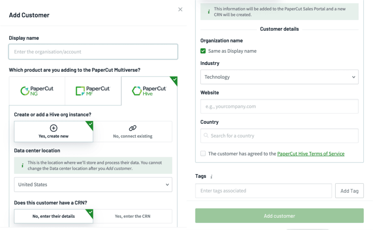
Task: Click the data center info icon
Action: (22, 165)
